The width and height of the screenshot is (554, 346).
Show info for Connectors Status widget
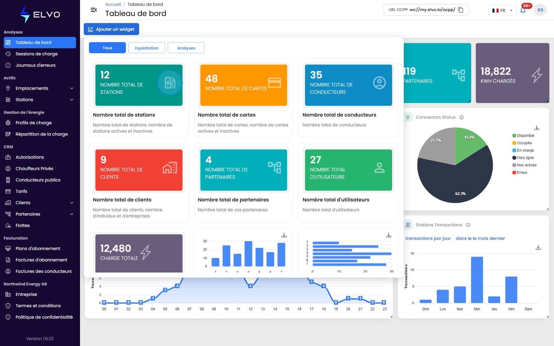click(x=462, y=117)
